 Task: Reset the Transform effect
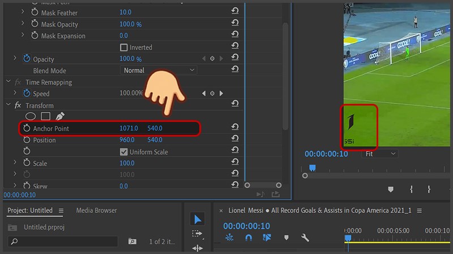pyautogui.click(x=235, y=103)
